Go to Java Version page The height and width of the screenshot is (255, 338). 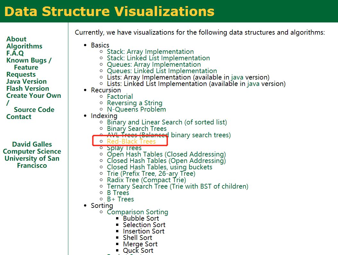tap(26, 81)
